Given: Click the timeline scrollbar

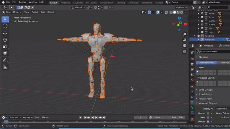Looking at the screenshot, I should click(x=94, y=123).
